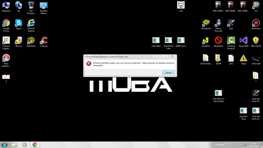Select the desktop file named II
This screenshot has width=263, height=148.
pos(6,78)
